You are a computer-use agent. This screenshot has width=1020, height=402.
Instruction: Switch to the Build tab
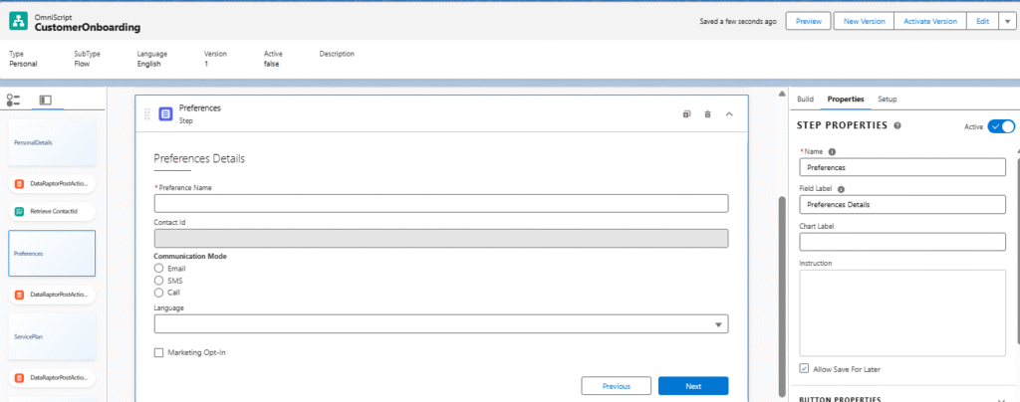[805, 100]
